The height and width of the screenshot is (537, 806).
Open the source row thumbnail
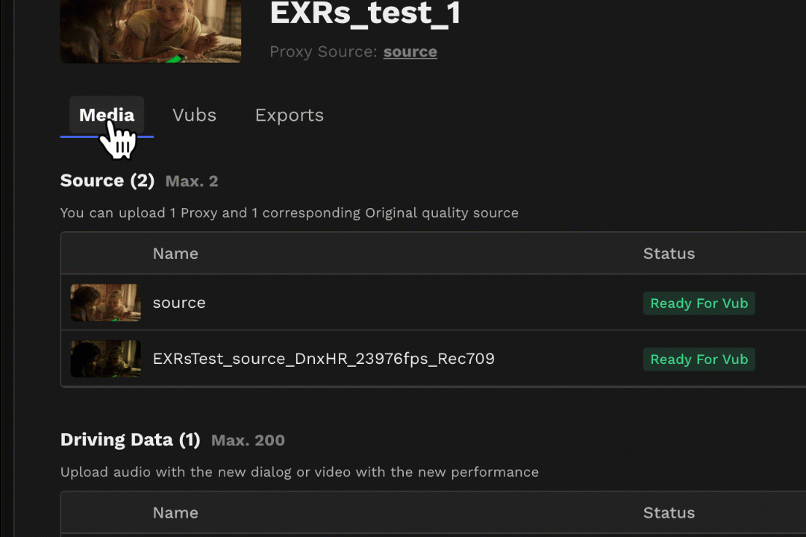(x=105, y=303)
